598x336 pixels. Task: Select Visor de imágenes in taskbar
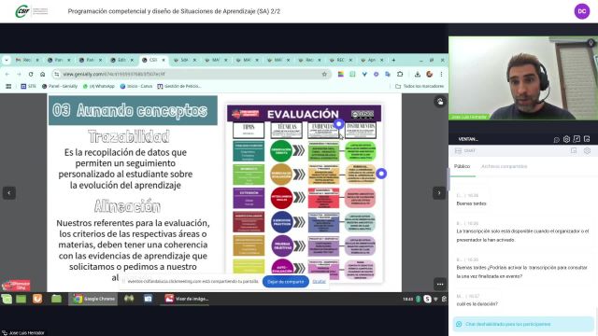point(187,299)
